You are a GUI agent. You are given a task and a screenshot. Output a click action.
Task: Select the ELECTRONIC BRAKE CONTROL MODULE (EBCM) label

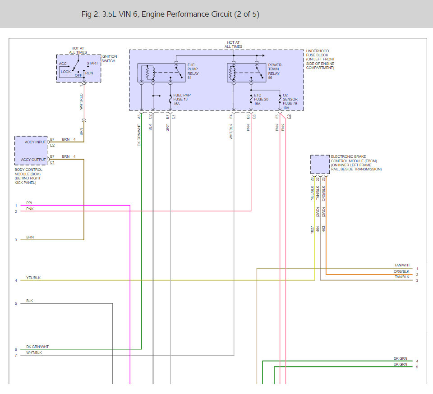356,163
